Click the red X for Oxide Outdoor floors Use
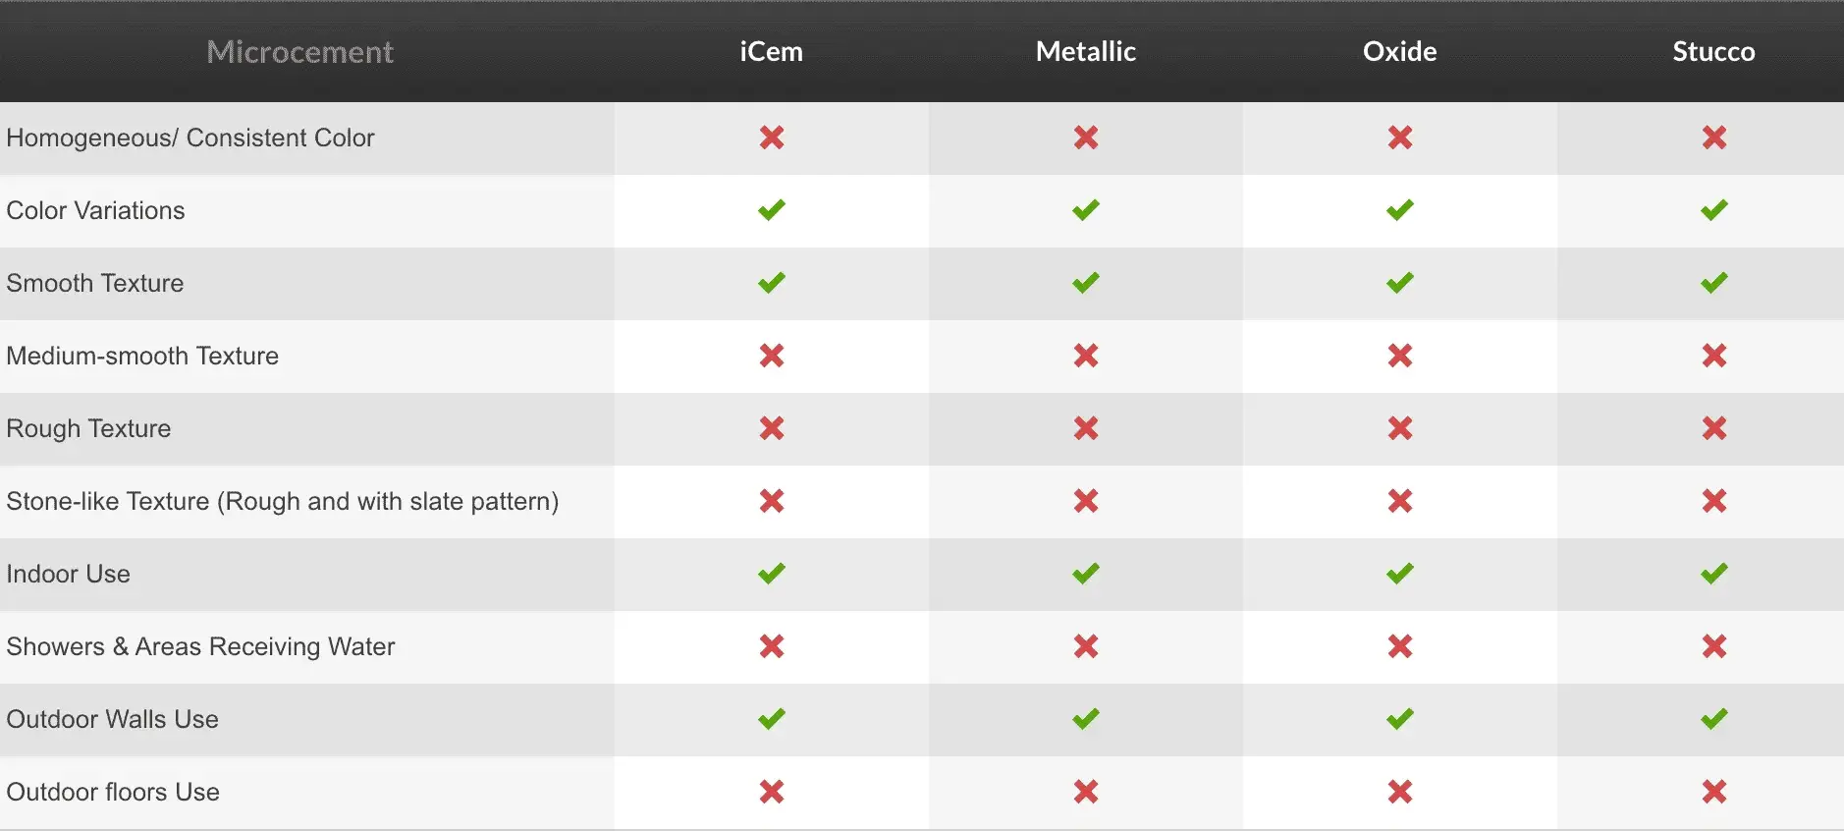Viewport: 1844px width, 831px height. pyautogui.click(x=1400, y=792)
